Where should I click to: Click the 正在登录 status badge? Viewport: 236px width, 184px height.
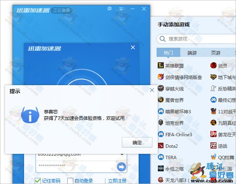(61, 10)
